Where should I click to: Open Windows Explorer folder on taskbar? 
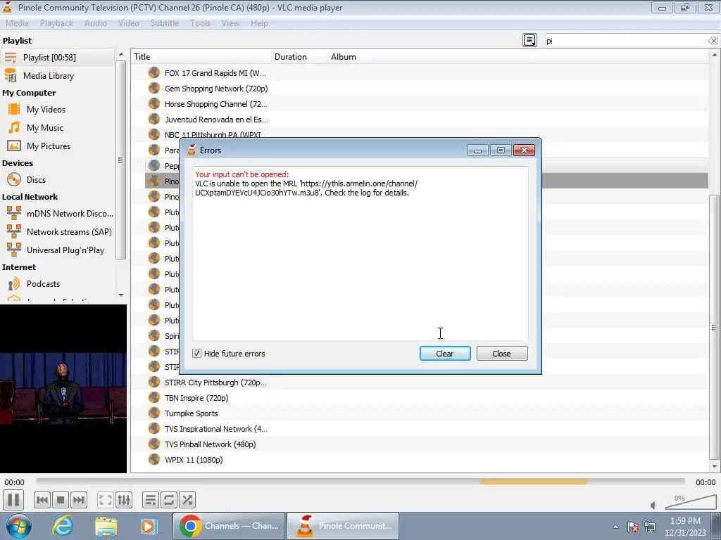pyautogui.click(x=106, y=526)
